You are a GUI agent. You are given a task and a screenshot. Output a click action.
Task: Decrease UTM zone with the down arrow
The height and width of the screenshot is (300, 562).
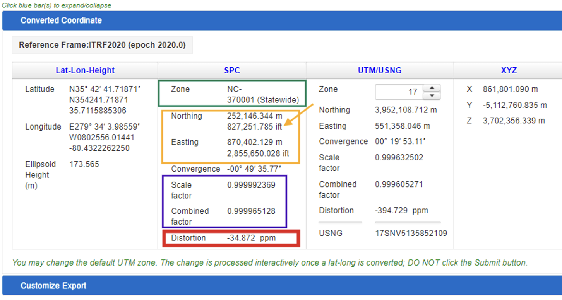pyautogui.click(x=432, y=96)
